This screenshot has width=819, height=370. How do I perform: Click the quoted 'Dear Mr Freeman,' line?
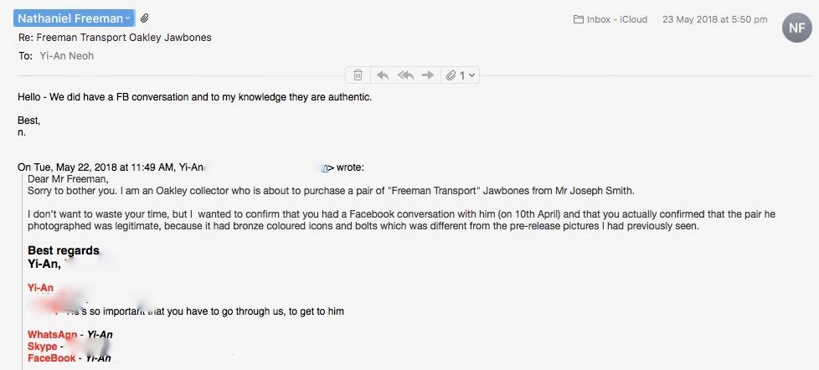coord(68,178)
